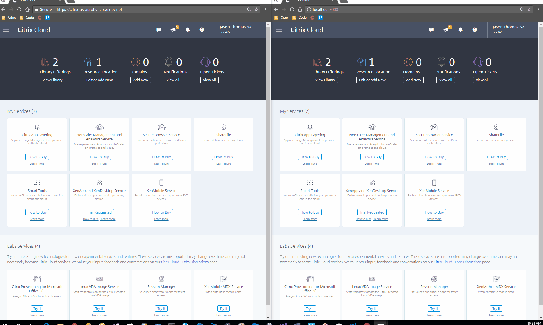
Task: Click XenMobile Service phone icon in right window
Action: tap(434, 183)
